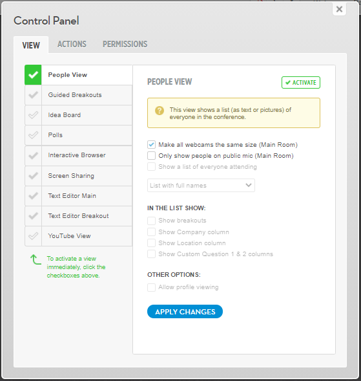Activate YouTube View via its checkmark icon
The image size is (361, 381).
pyautogui.click(x=33, y=235)
